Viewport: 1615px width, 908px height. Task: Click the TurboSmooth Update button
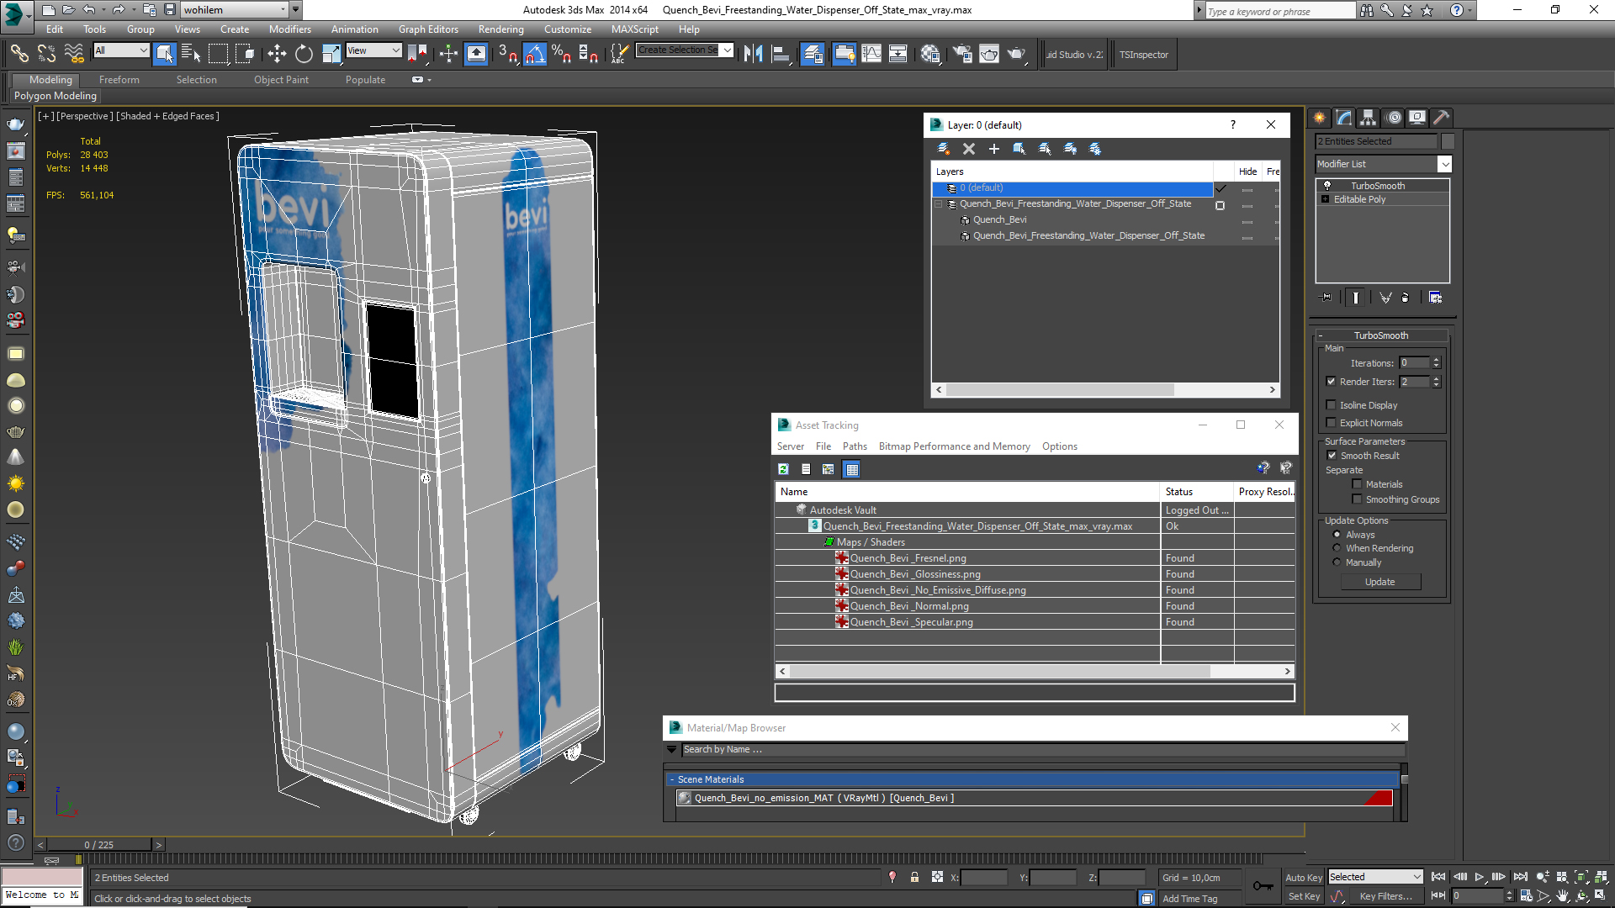coord(1379,582)
